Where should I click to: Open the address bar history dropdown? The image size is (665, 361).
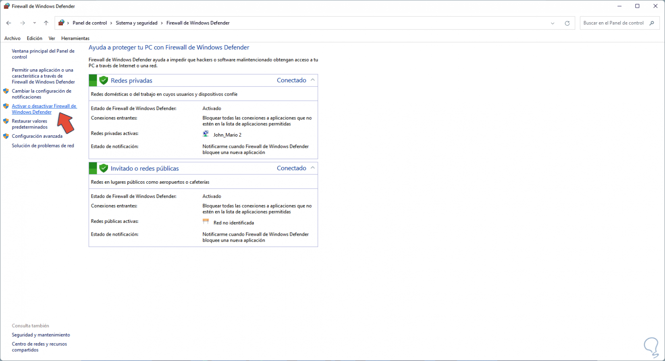click(553, 23)
